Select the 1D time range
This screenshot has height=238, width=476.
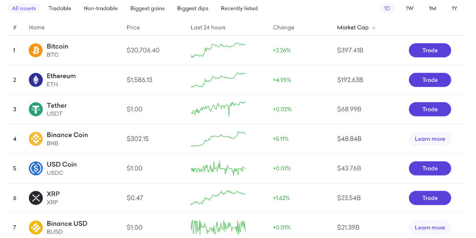pyautogui.click(x=387, y=9)
